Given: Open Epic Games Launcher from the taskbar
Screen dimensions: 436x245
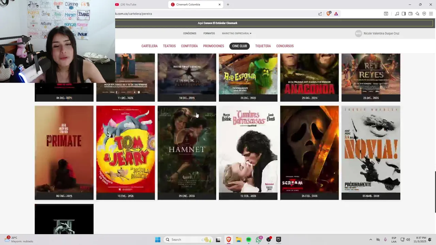Looking at the screenshot, I should (x=279, y=240).
